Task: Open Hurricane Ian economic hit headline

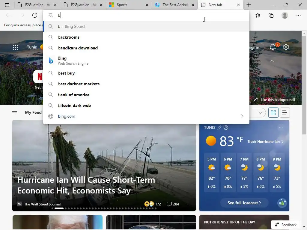Action: 86,185
